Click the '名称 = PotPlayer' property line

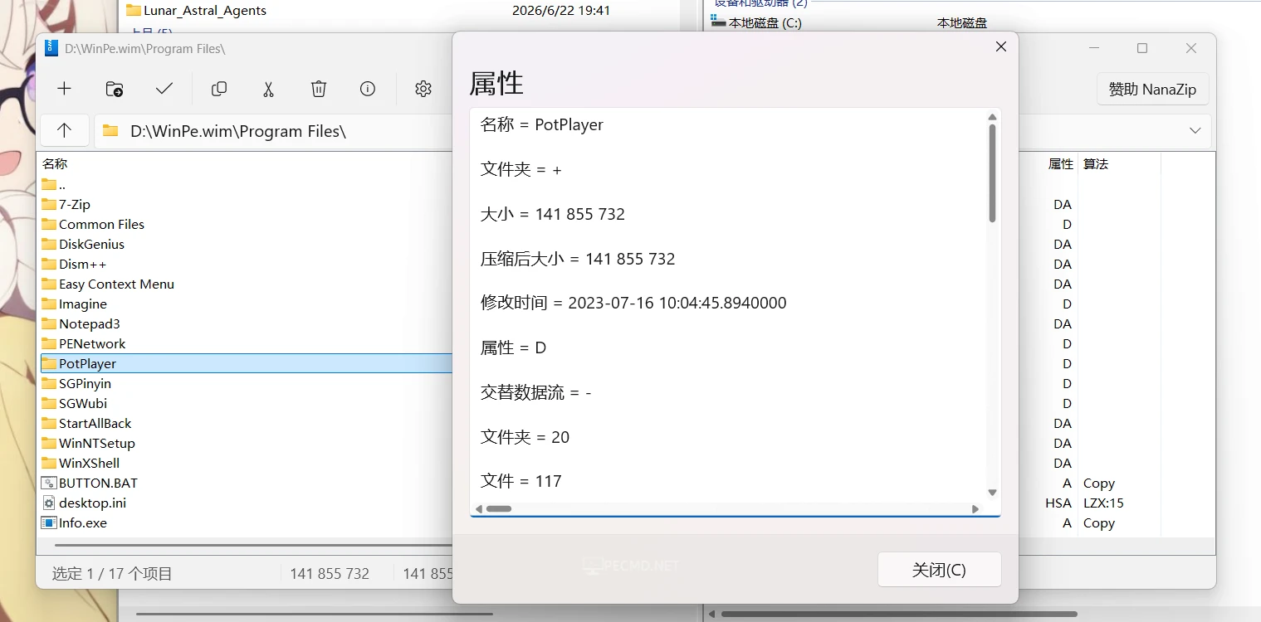pyautogui.click(x=542, y=125)
